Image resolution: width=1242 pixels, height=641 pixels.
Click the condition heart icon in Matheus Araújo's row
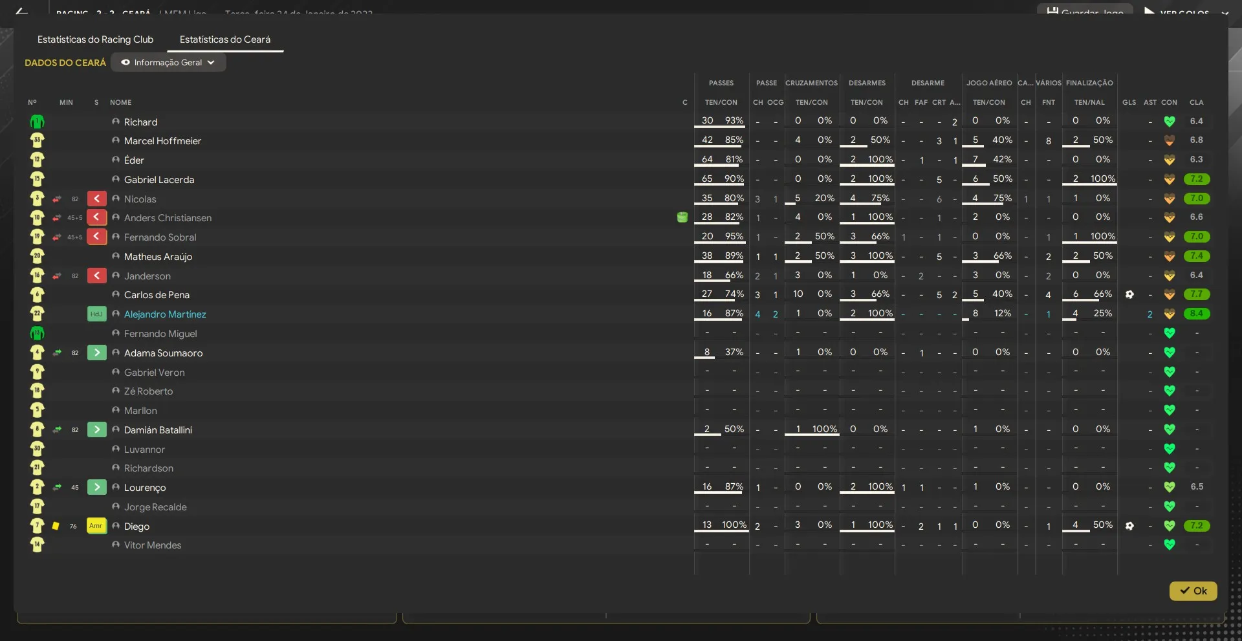coord(1170,256)
